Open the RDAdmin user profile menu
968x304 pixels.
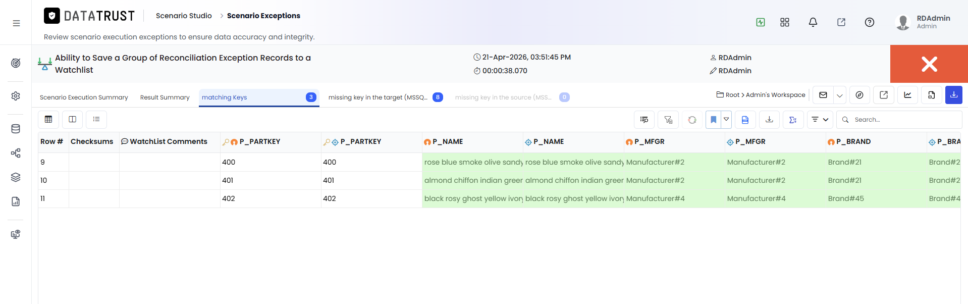coord(924,22)
